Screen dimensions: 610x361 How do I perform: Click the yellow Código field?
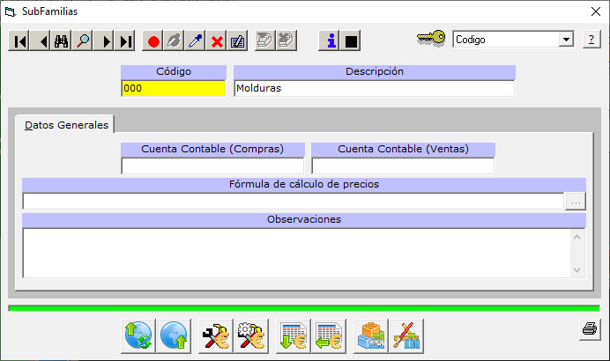[174, 88]
